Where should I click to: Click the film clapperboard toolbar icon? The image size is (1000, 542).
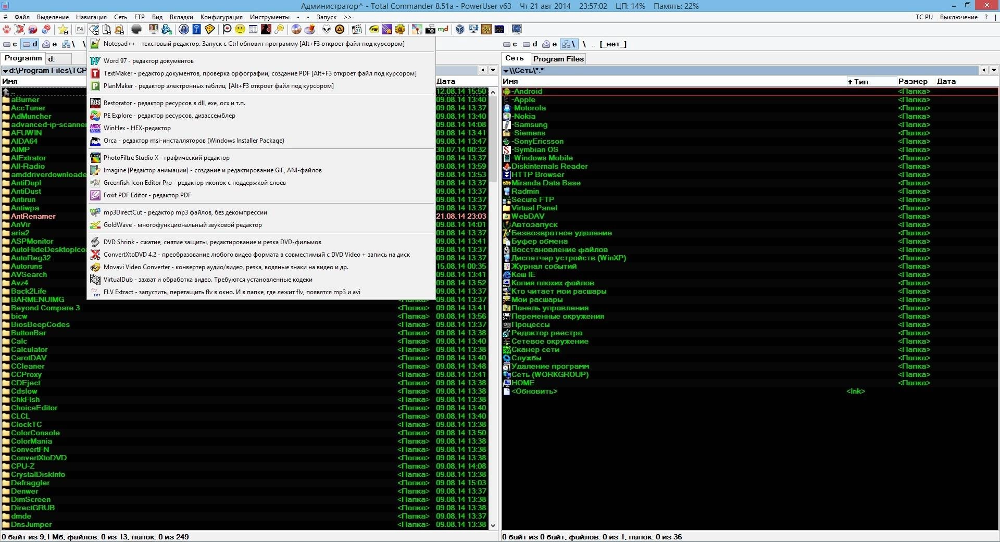tap(357, 29)
